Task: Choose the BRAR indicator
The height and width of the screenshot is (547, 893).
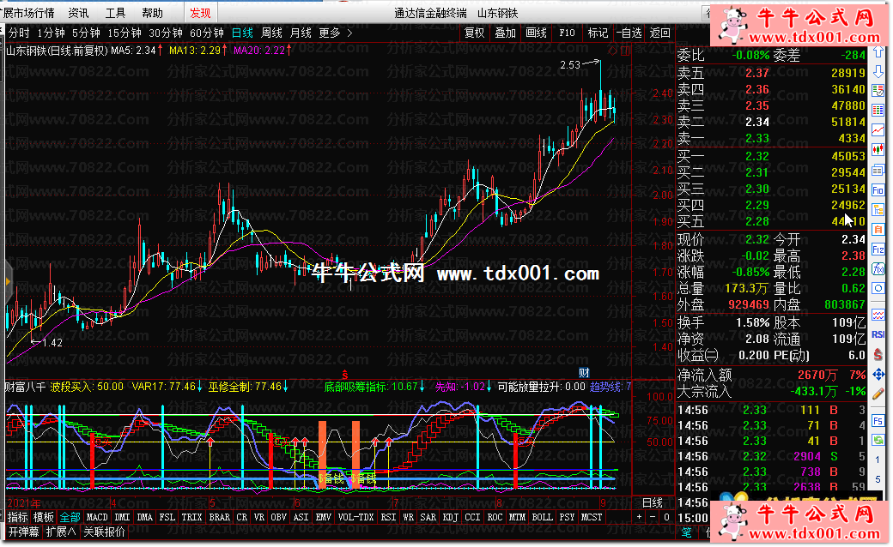Action: (x=219, y=517)
